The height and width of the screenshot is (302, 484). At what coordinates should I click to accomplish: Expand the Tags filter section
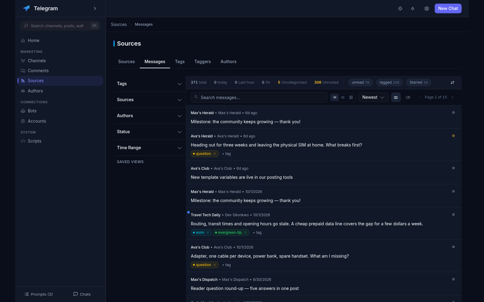pyautogui.click(x=149, y=84)
